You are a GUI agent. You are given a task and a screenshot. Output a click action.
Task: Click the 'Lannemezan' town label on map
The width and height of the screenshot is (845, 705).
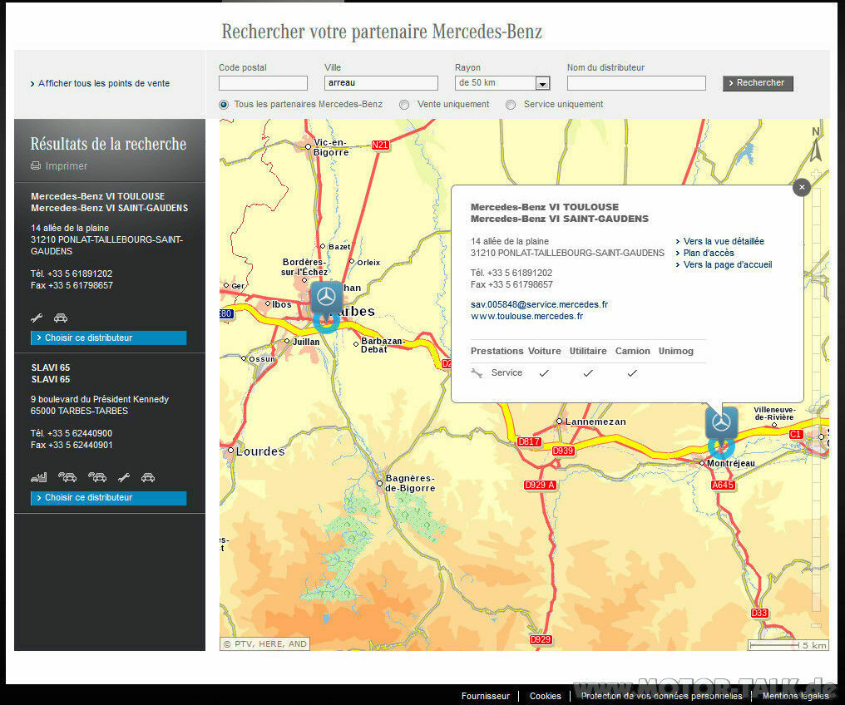click(x=595, y=422)
